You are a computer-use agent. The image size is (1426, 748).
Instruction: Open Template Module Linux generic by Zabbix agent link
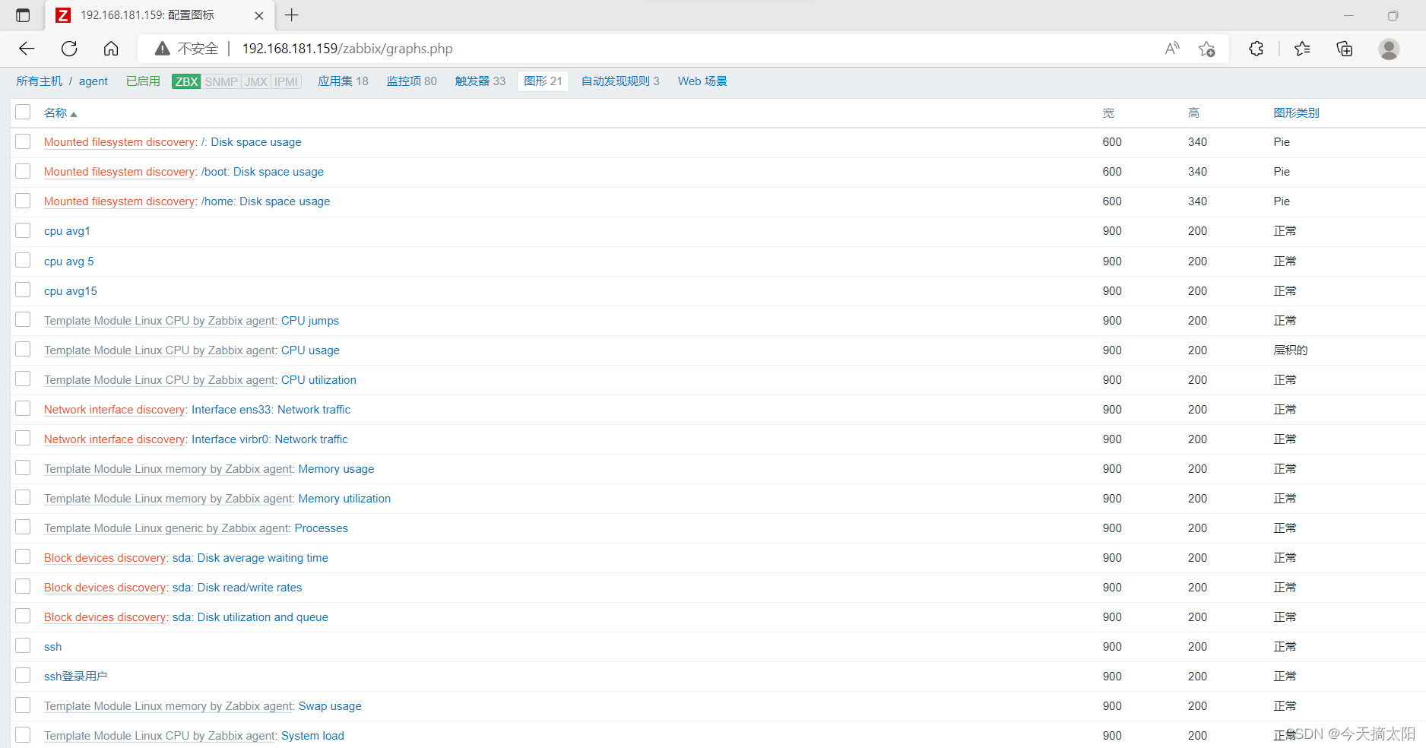[x=166, y=528]
